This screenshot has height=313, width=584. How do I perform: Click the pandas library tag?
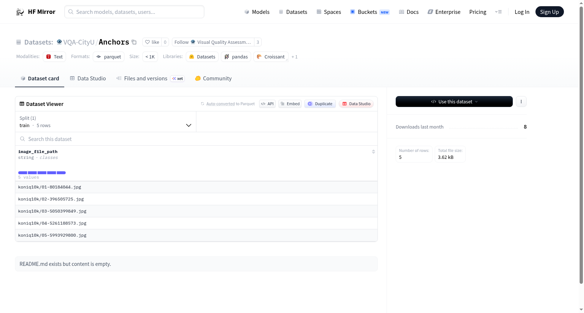(236, 57)
